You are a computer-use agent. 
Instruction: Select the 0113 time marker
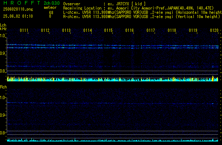coord(66,30)
